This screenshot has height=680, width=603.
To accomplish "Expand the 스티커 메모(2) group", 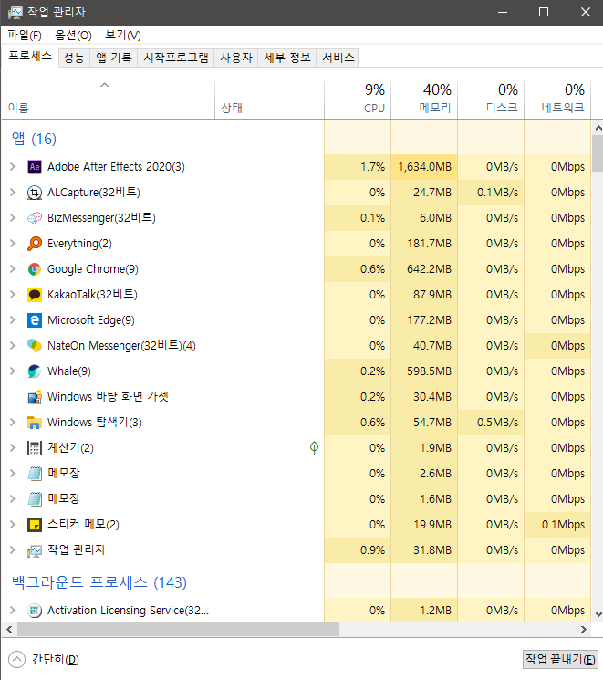I will point(13,524).
